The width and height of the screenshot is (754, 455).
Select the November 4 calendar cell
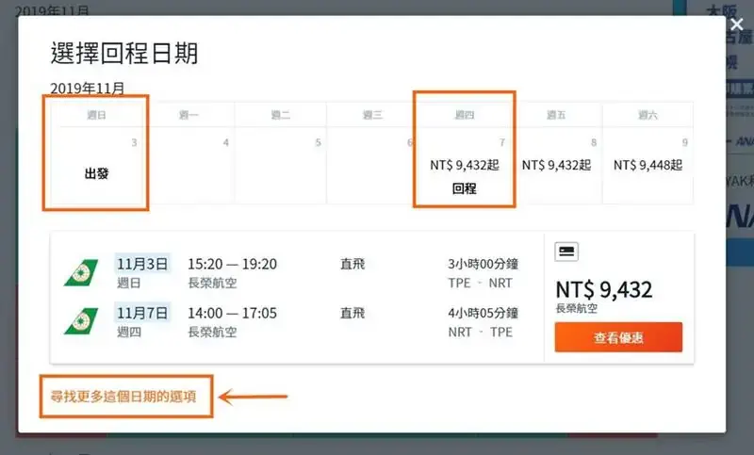coord(188,166)
